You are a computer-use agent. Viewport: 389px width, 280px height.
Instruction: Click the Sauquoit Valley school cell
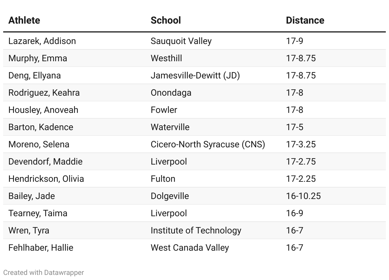181,41
